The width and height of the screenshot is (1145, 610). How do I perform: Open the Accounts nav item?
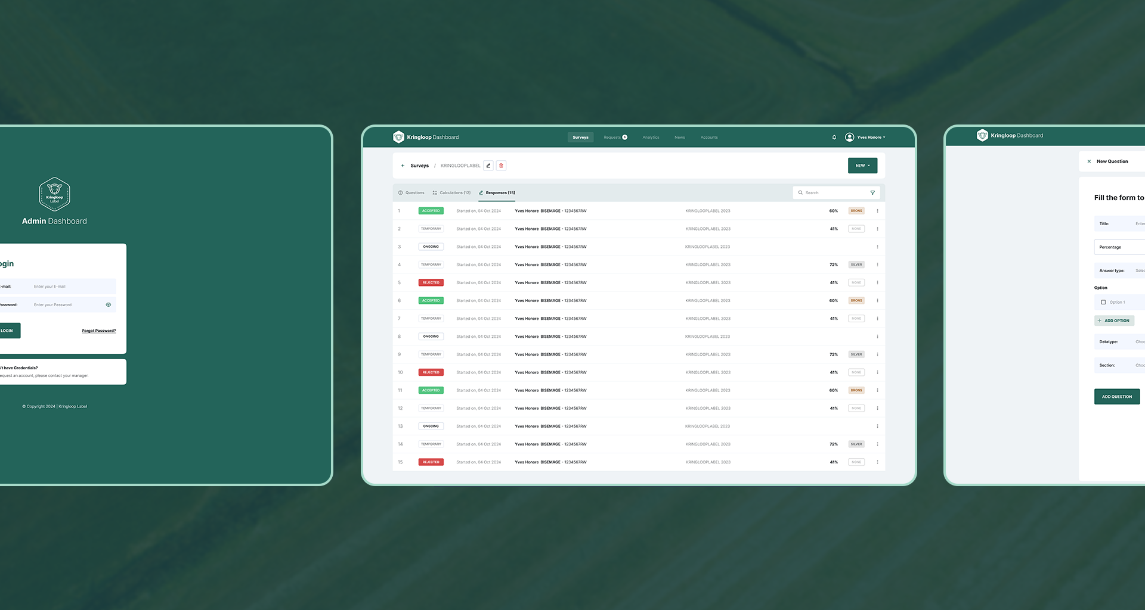709,138
